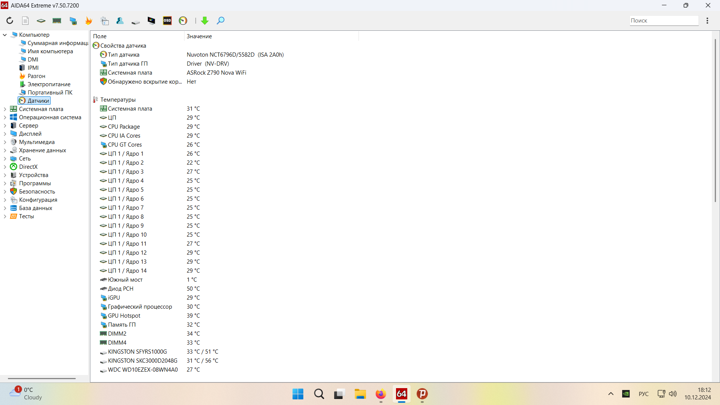The image size is (720, 405).
Task: Click the Windows Start button in taskbar
Action: pos(298,394)
